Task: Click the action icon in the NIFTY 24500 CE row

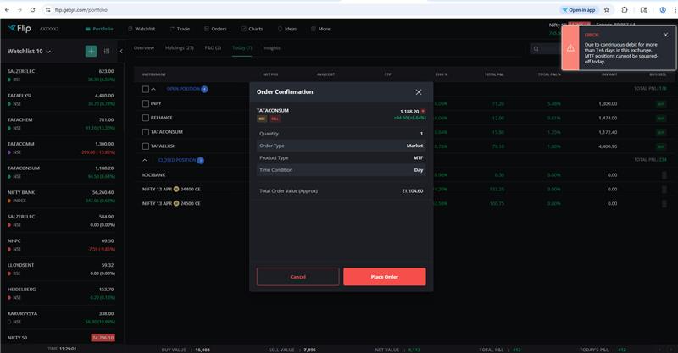Action: click(664, 203)
